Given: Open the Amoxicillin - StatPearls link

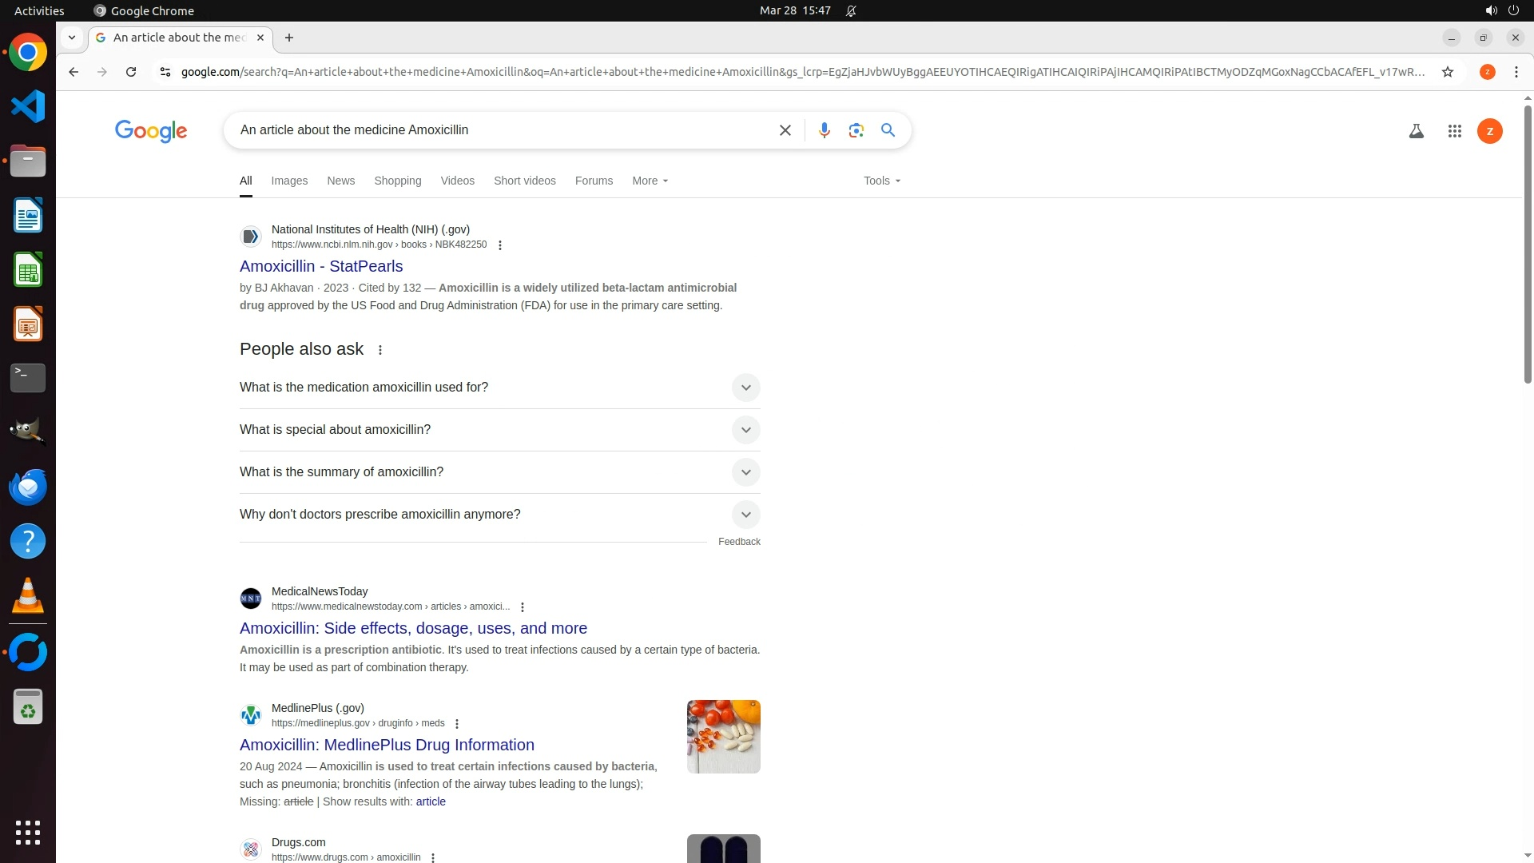Looking at the screenshot, I should click(x=321, y=266).
